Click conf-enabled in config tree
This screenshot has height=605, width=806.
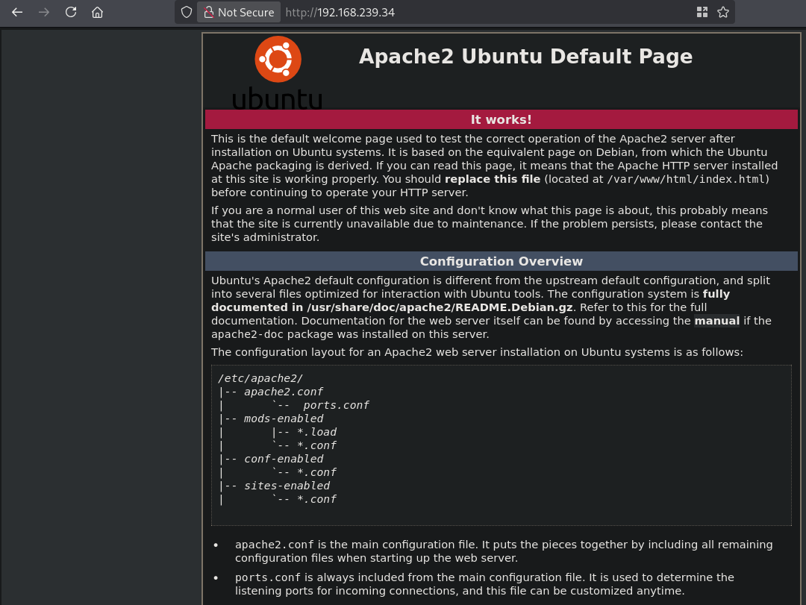pos(284,459)
